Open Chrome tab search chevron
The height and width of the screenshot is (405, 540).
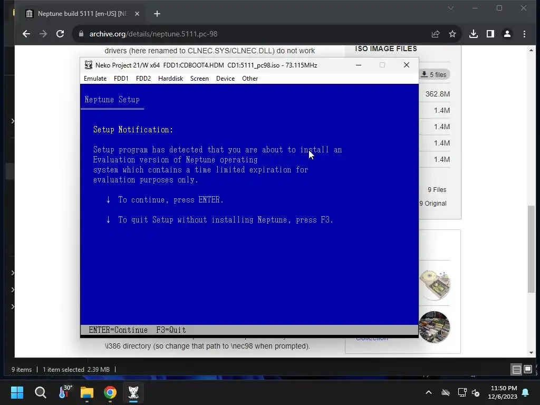tap(451, 8)
